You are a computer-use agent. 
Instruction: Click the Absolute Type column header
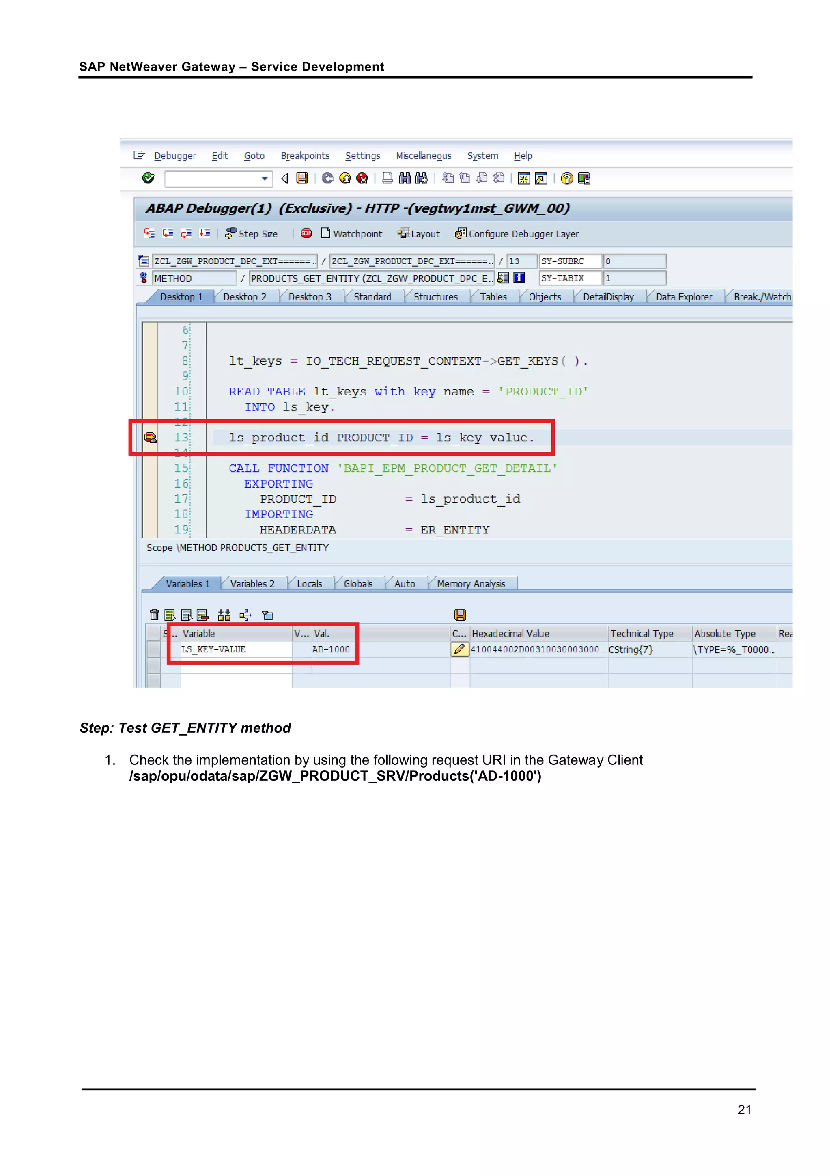point(734,634)
